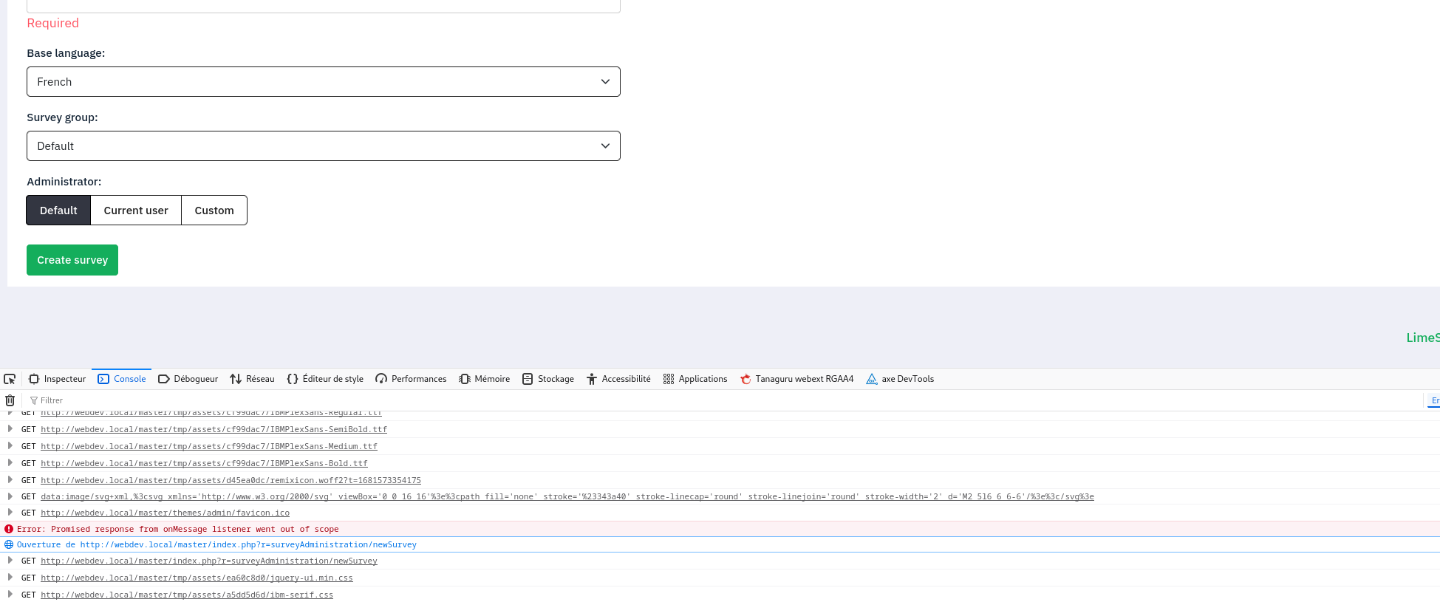
Task: Open the jquery-ui.min.css request link
Action: 197,578
